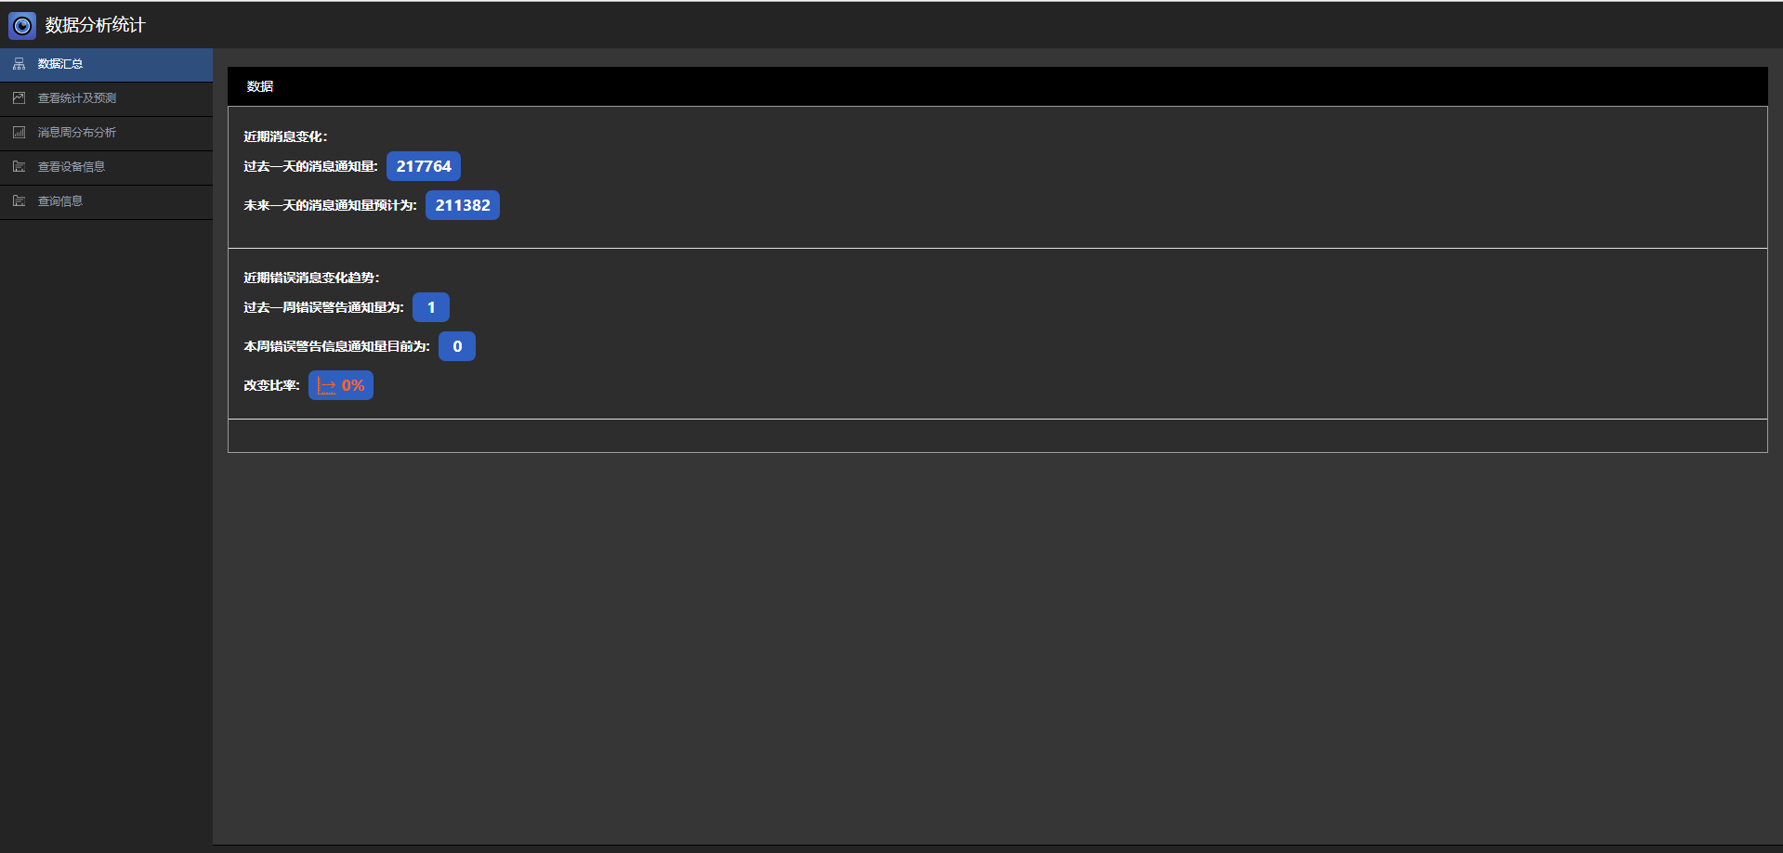Image resolution: width=1783 pixels, height=853 pixels.
Task: Go to 消息周分布分析
Action: pos(106,134)
